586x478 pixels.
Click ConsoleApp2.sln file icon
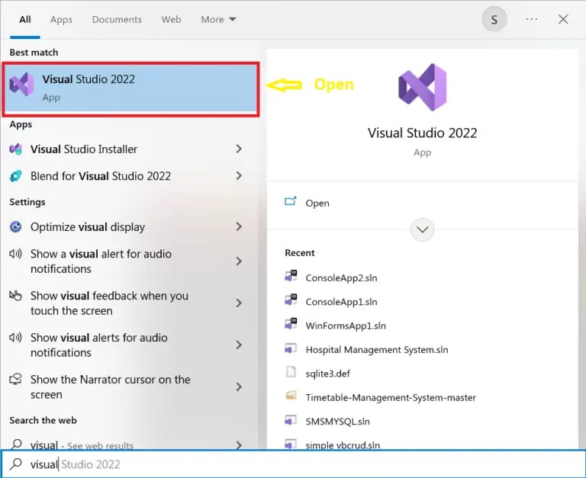(x=291, y=276)
